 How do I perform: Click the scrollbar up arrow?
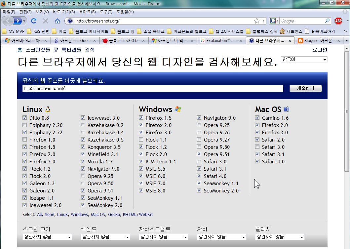(x=347, y=48)
